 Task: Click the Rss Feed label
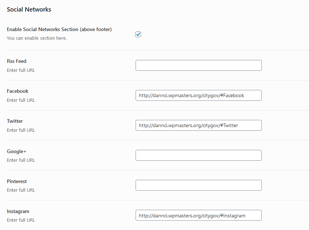[17, 61]
